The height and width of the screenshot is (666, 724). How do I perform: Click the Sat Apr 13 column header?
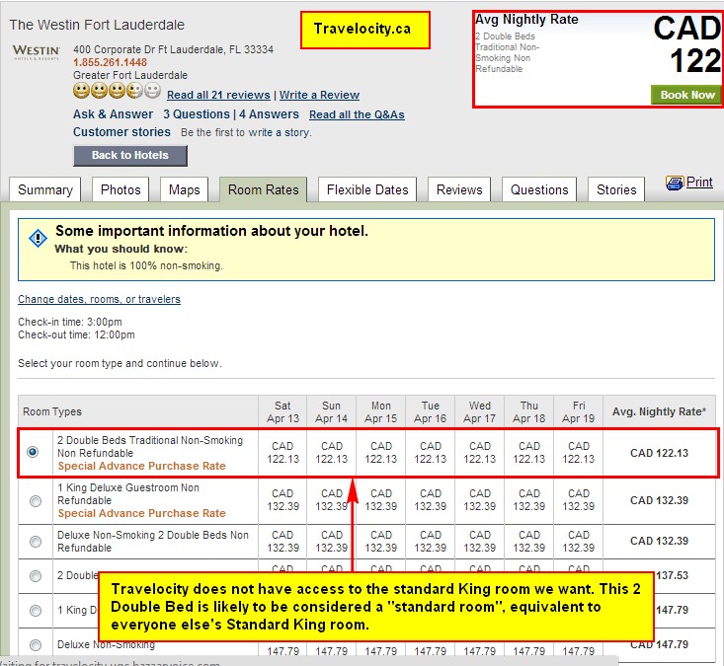pyautogui.click(x=282, y=411)
